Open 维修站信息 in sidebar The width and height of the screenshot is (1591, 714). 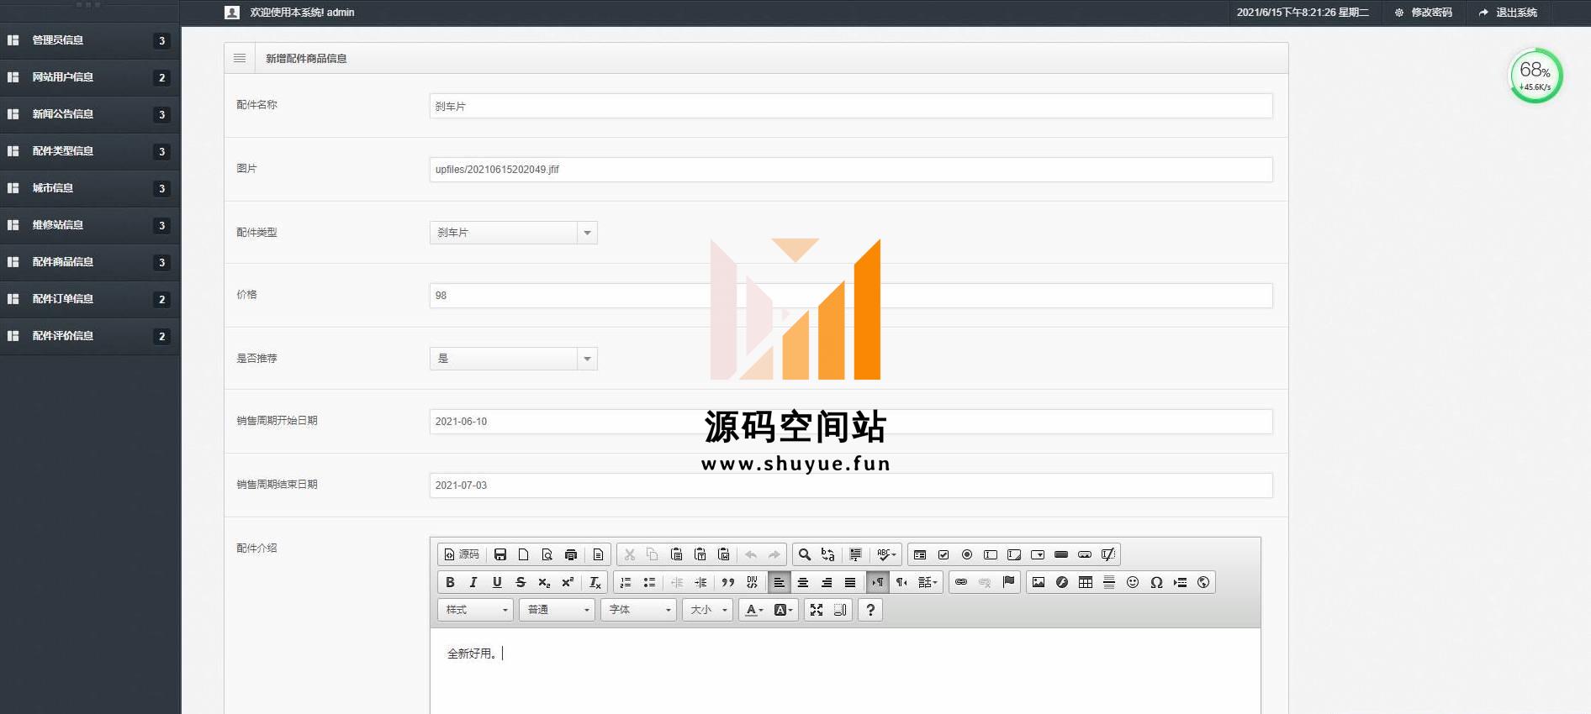(90, 225)
